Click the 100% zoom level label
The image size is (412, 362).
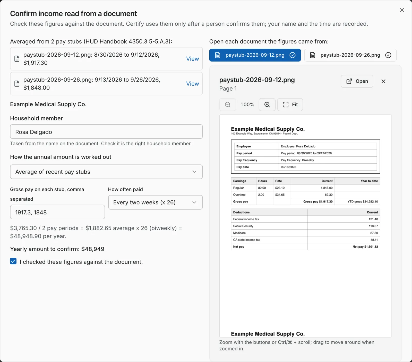pos(247,104)
